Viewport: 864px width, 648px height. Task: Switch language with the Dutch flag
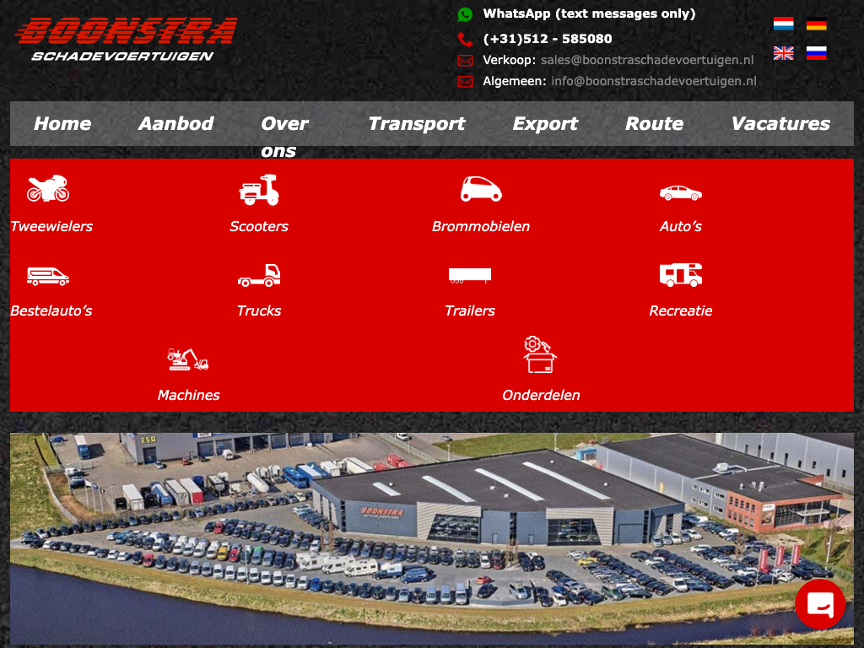point(784,24)
